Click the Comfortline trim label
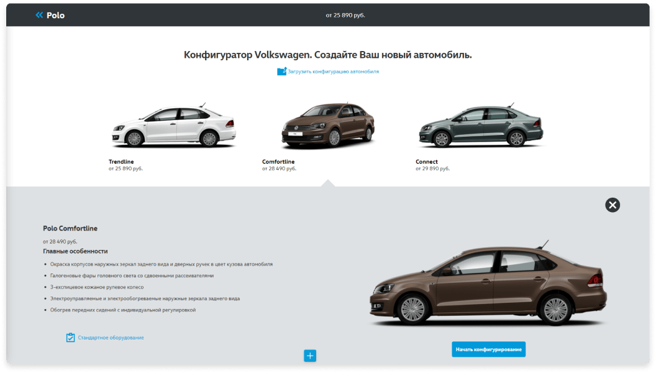 click(x=278, y=162)
